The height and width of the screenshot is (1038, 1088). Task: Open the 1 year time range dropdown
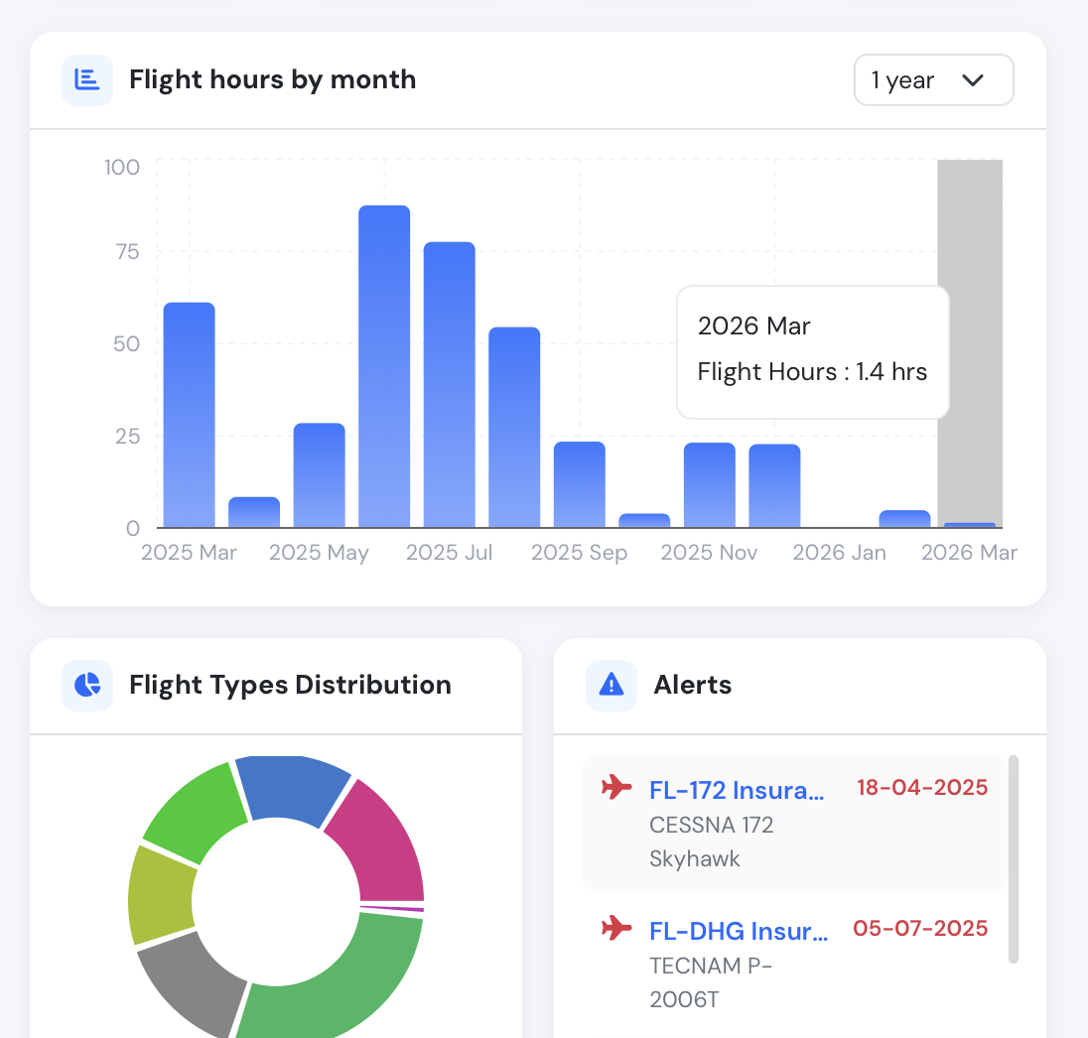coord(933,79)
